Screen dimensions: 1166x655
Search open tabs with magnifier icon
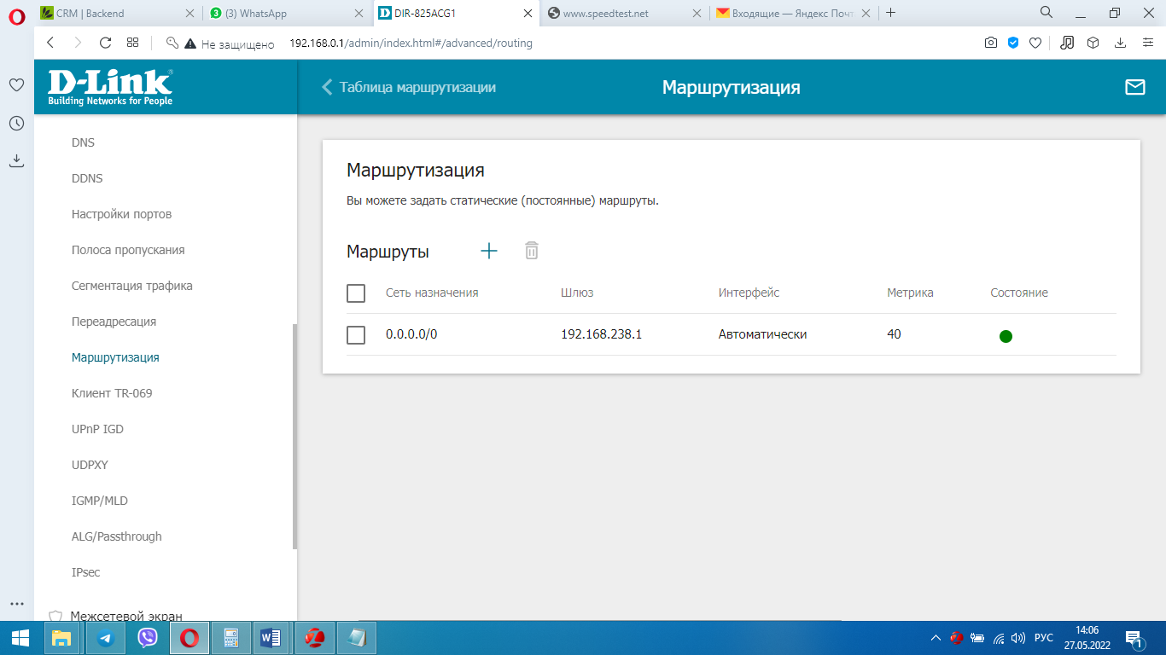click(x=1046, y=13)
